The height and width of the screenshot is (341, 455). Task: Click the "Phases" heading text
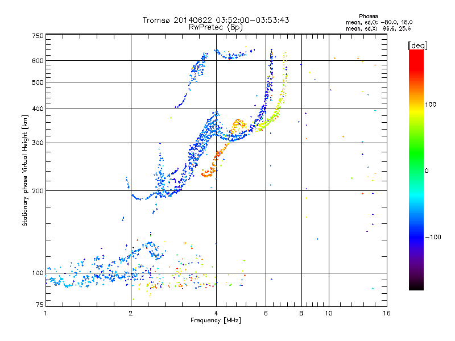368,16
